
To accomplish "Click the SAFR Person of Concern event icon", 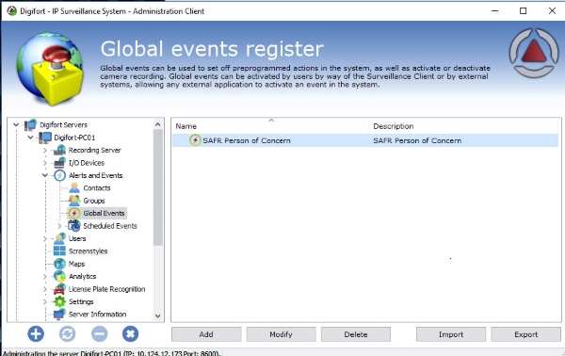I will point(195,140).
